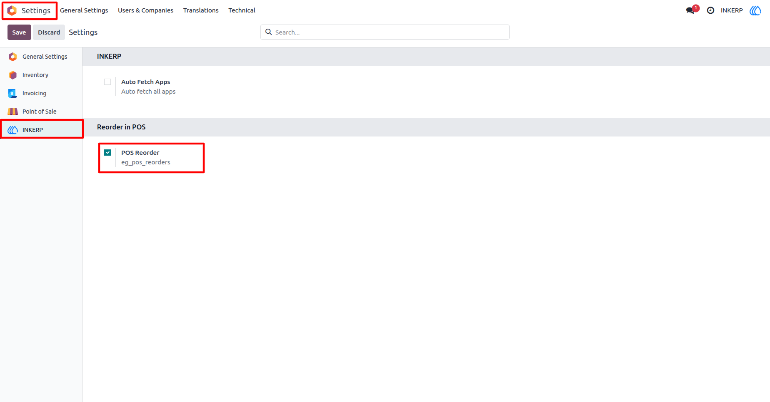Click INKERP sidebar wave icon
Image resolution: width=770 pixels, height=402 pixels.
[13, 130]
